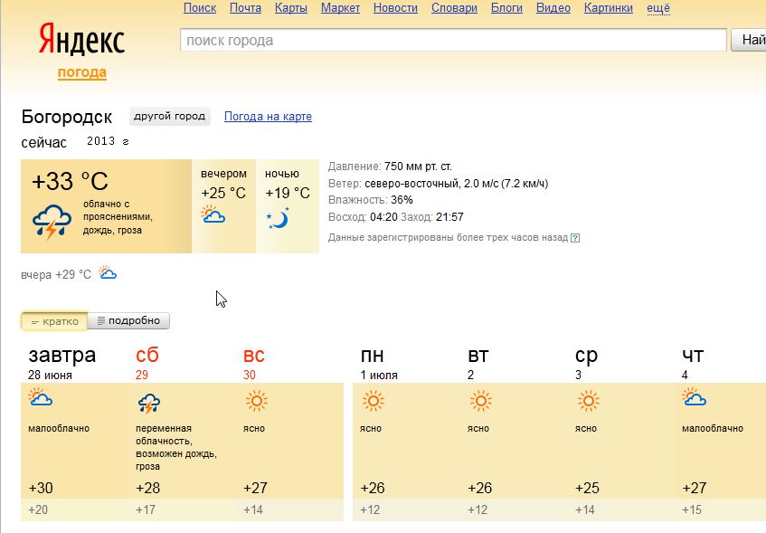Focus the city search input field
Screen dimensions: 766x533
coord(452,41)
